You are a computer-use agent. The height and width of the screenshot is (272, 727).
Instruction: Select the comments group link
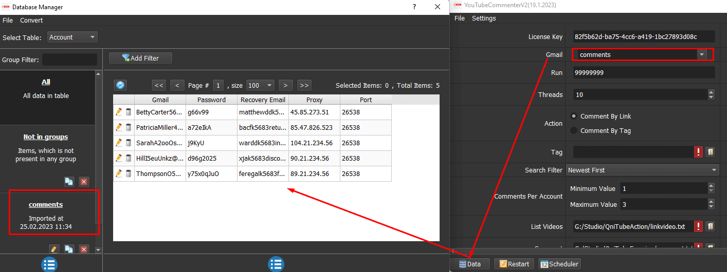click(46, 204)
